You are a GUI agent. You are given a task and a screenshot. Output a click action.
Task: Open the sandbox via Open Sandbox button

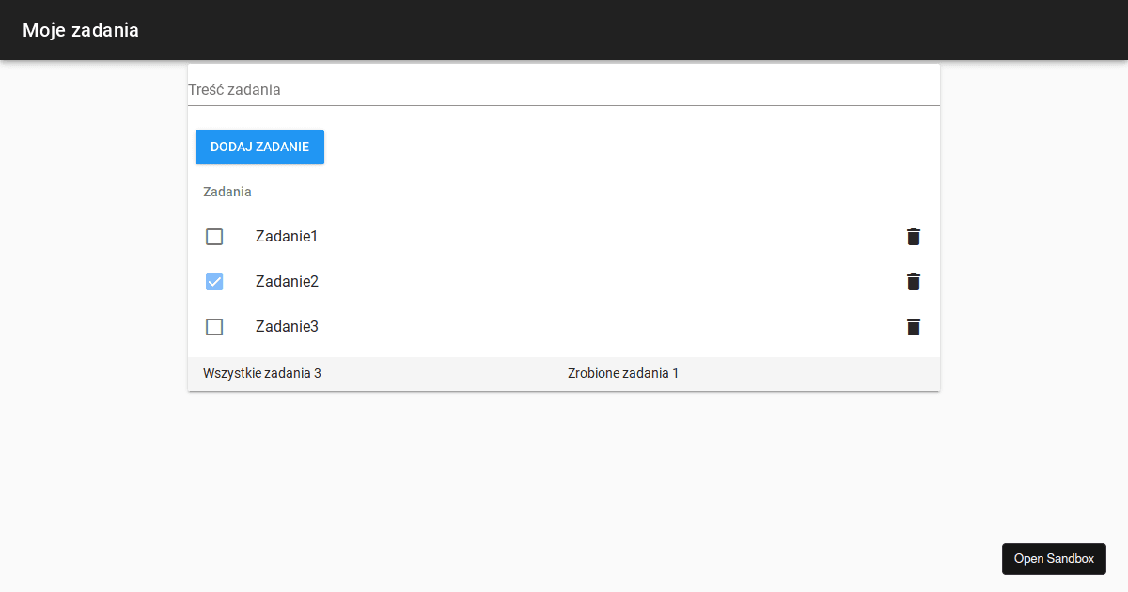click(1054, 558)
